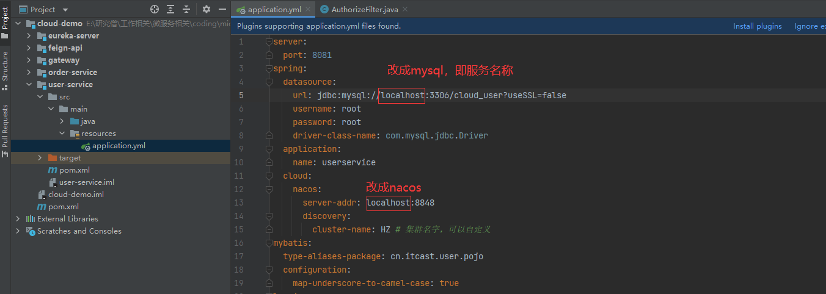The width and height of the screenshot is (826, 294).
Task: Expand the gateway module
Action: 29,60
